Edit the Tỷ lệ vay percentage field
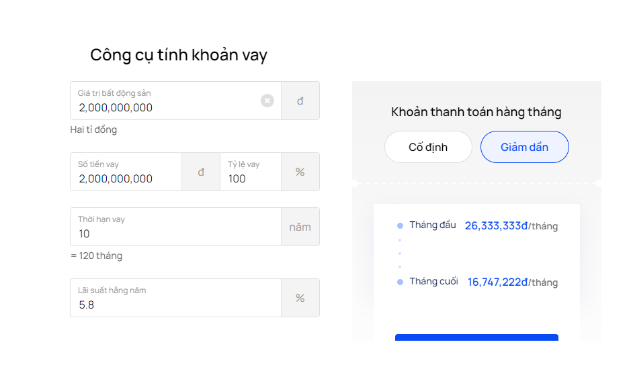This screenshot has width=631, height=381. [249, 178]
